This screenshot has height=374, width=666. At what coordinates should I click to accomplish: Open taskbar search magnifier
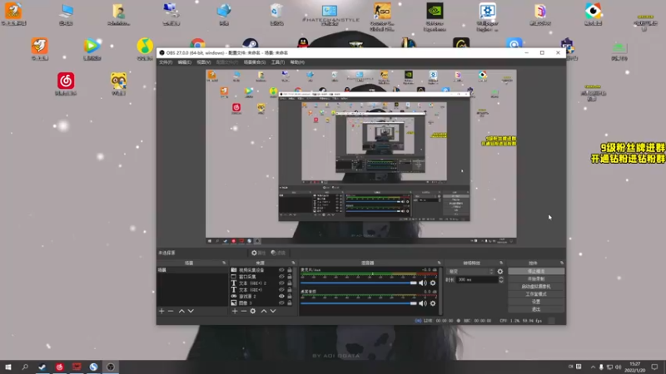pos(25,367)
